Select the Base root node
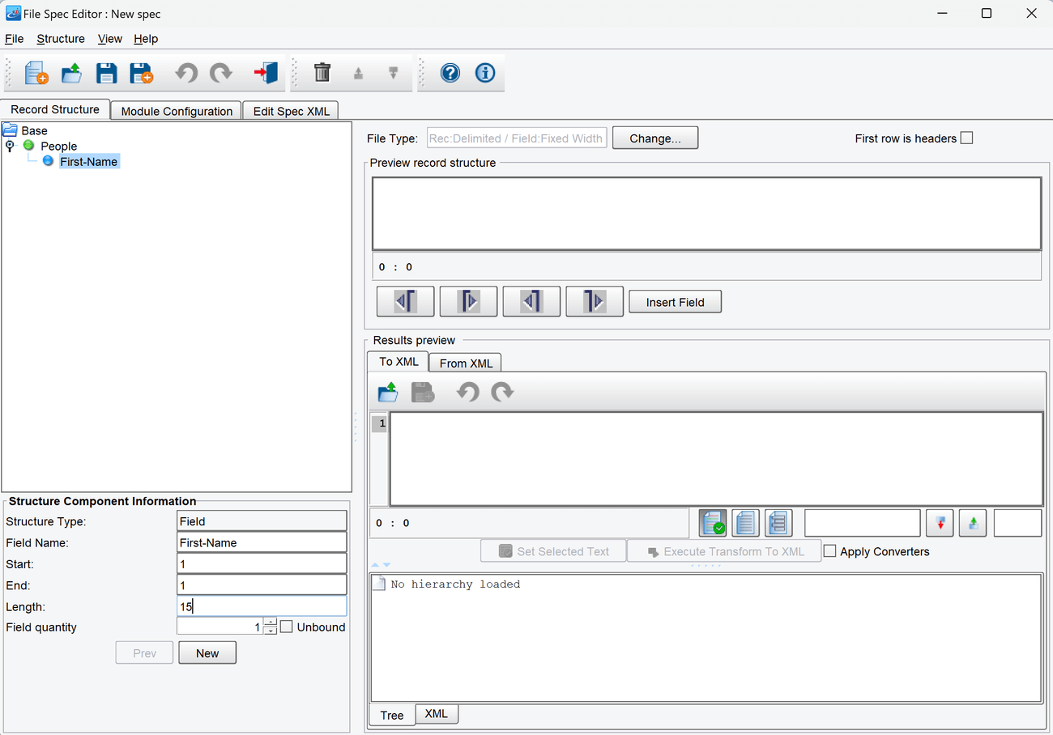 coord(34,130)
